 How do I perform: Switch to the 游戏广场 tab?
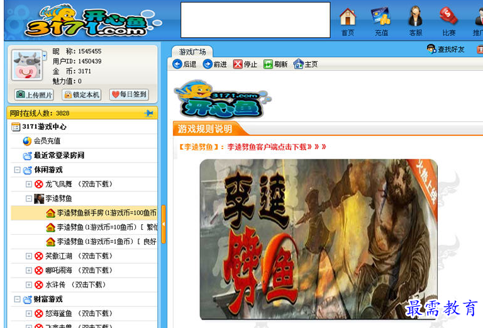[192, 52]
